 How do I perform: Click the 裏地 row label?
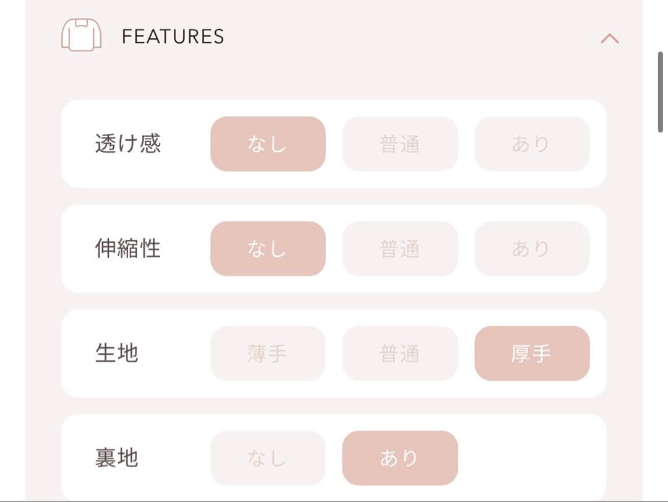[116, 458]
